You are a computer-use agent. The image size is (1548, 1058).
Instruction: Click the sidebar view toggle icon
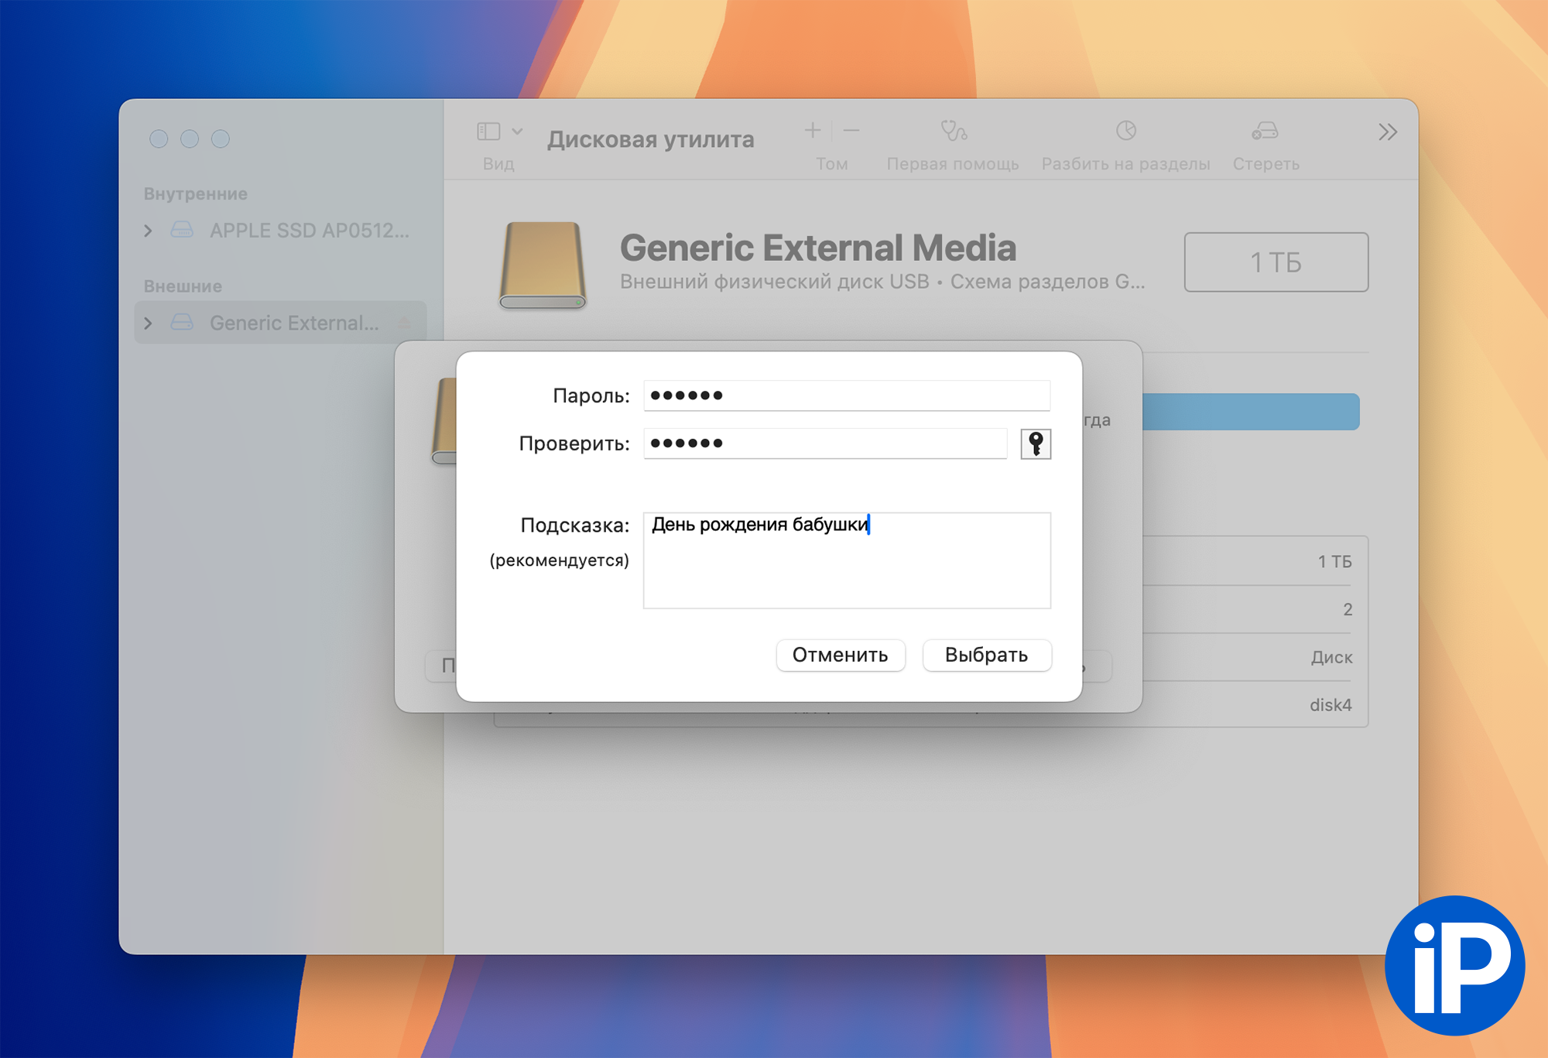(488, 132)
